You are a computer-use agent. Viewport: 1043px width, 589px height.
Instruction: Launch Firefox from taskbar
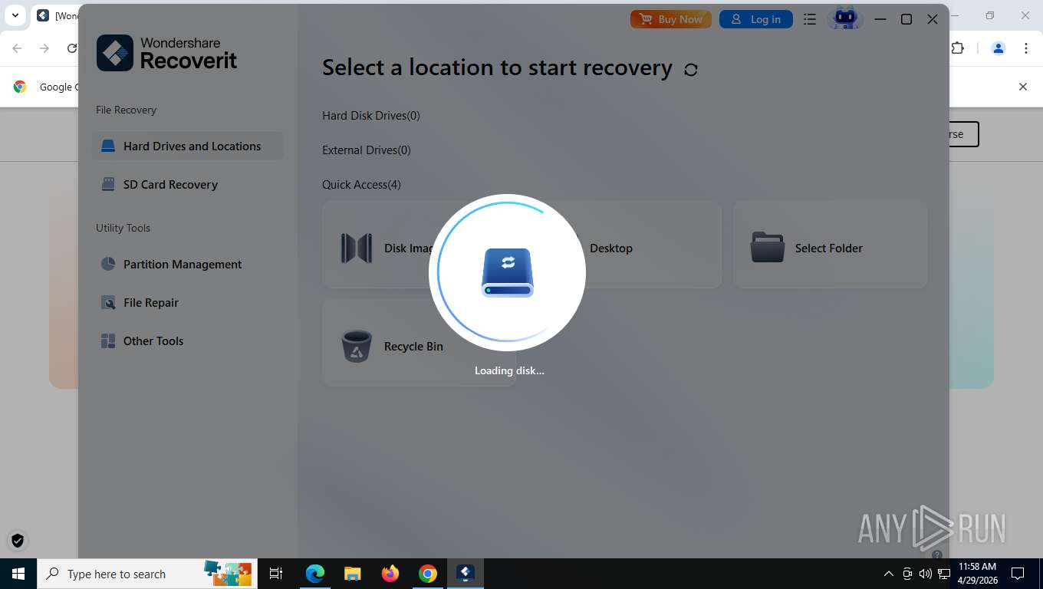coord(390,574)
